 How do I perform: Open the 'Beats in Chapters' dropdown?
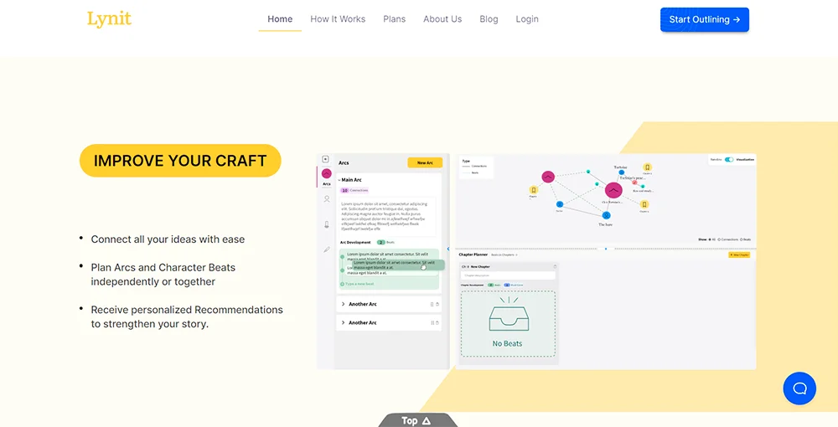point(504,255)
